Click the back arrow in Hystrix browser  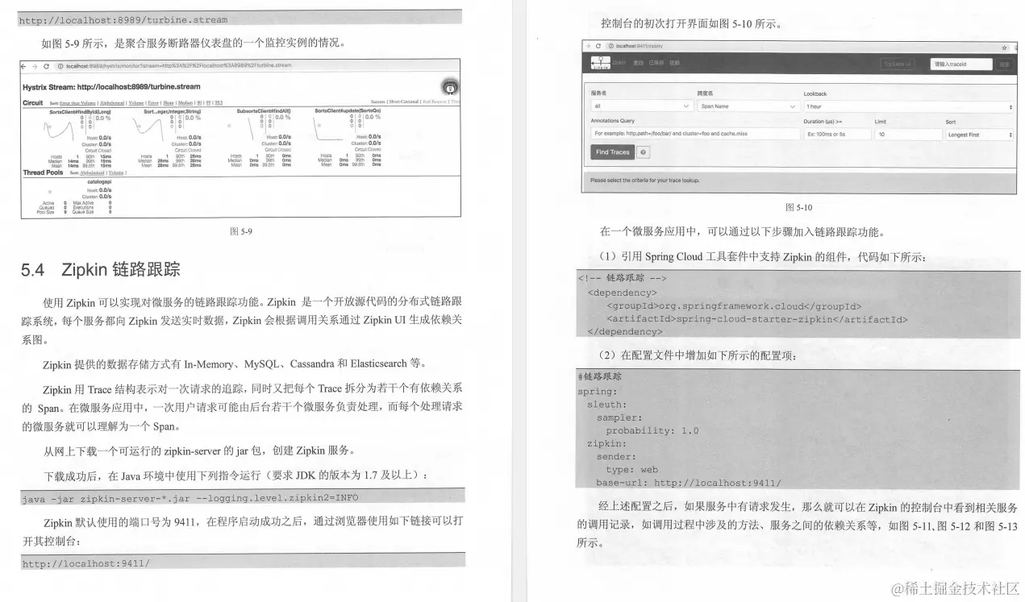point(23,67)
